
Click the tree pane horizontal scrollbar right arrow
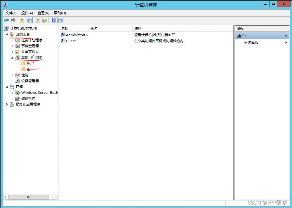[55, 197]
